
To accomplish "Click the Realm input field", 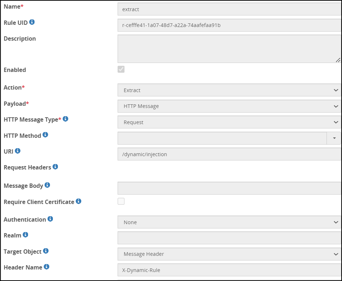I will pyautogui.click(x=229, y=238).
